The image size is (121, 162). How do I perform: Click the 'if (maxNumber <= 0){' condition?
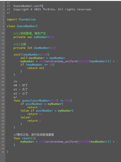pos(37,65)
